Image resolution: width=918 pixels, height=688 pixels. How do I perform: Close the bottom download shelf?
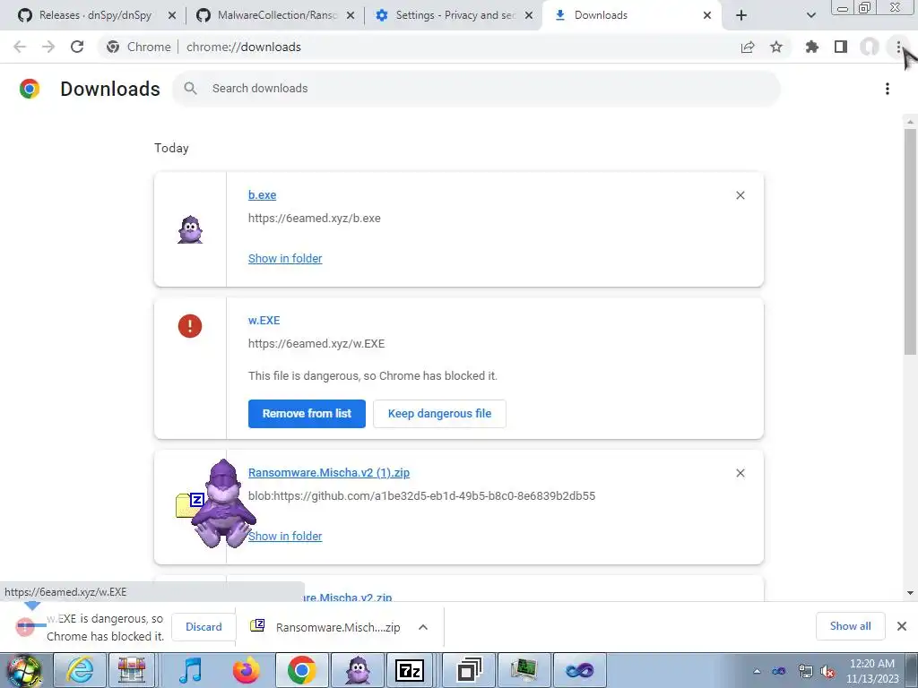coord(902,626)
